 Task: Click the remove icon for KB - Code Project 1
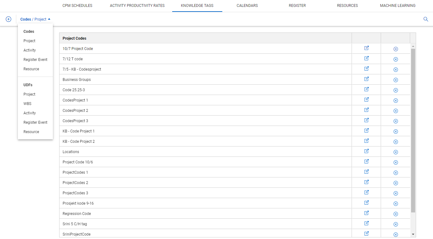pos(395,131)
